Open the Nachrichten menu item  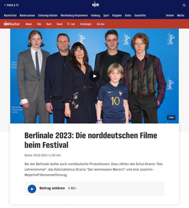[10, 16]
